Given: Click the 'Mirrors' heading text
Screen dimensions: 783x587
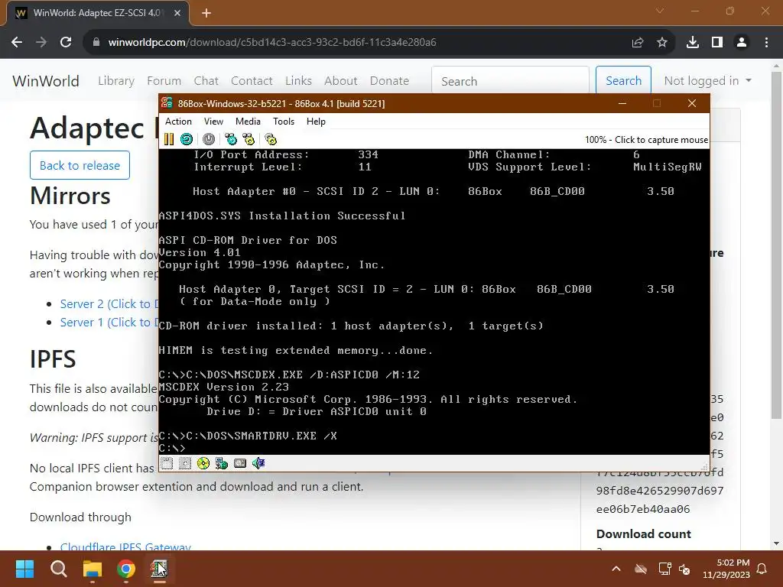Looking at the screenshot, I should pyautogui.click(x=70, y=196).
